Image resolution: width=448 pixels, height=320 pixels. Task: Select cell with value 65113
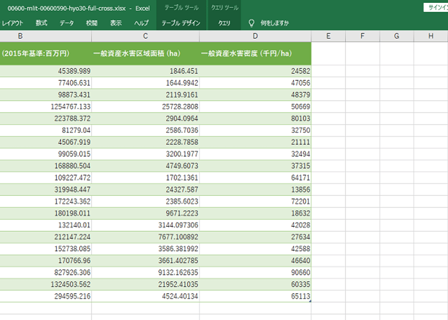[255, 296]
